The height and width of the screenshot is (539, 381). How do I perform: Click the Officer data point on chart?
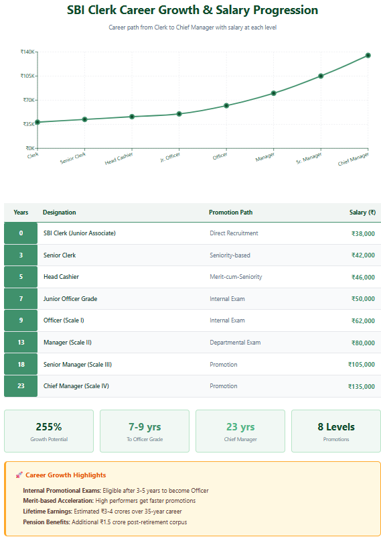pos(226,105)
